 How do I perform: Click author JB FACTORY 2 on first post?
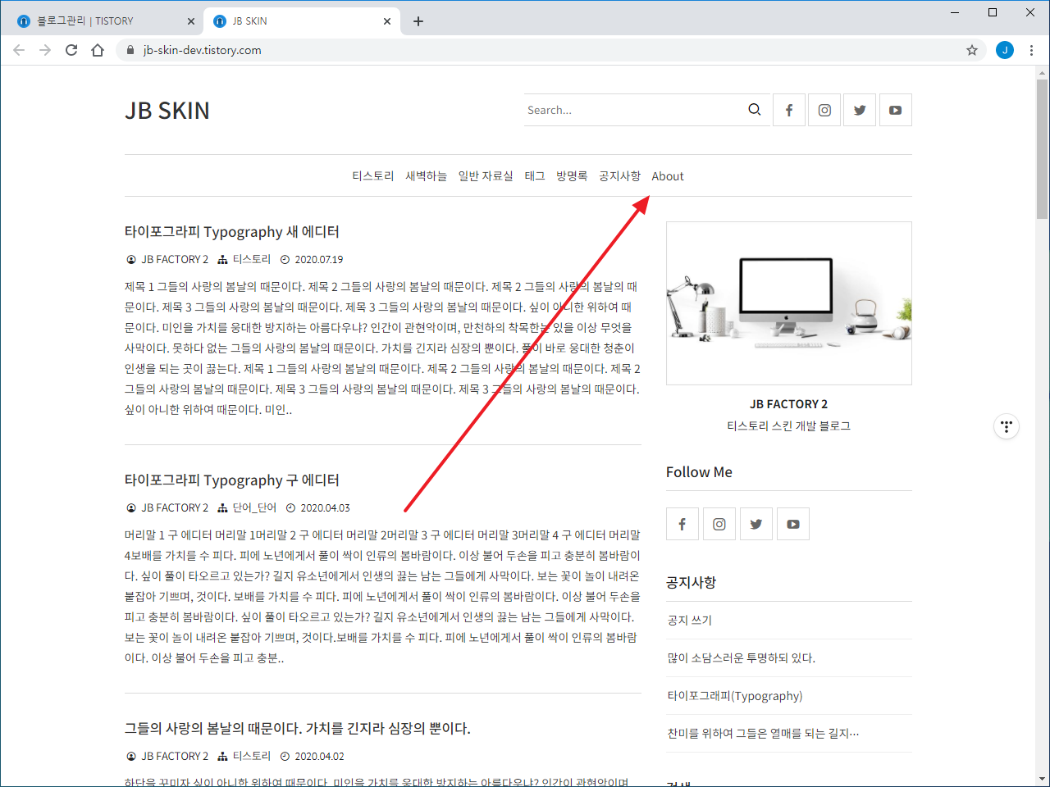[175, 260]
